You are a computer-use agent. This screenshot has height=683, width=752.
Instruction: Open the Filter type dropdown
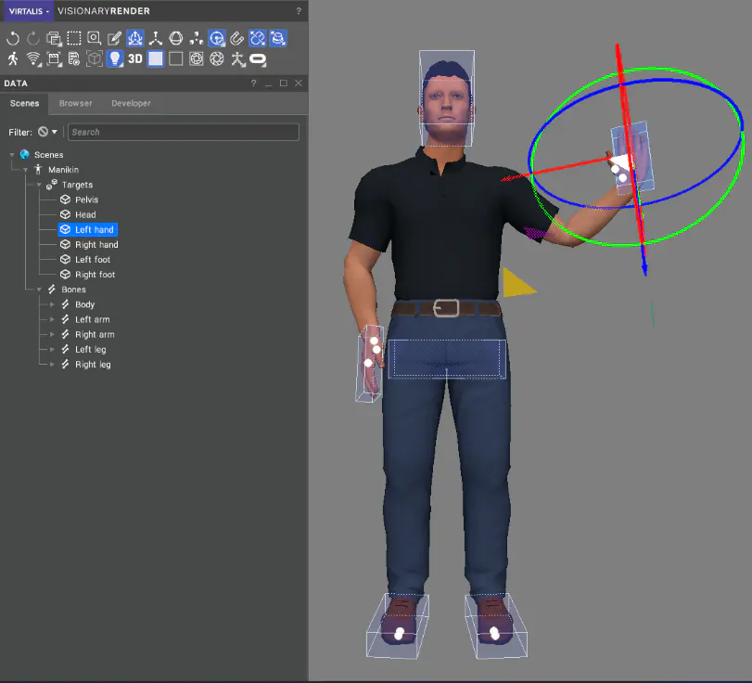pyautogui.click(x=47, y=132)
